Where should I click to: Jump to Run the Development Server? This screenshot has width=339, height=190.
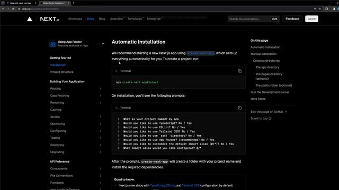tap(270, 92)
